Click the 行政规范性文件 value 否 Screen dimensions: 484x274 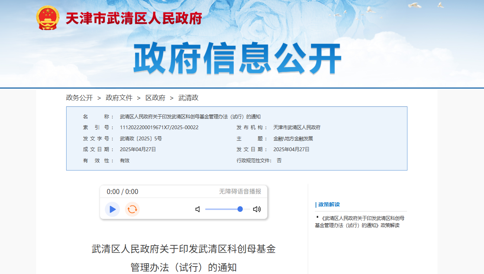[x=279, y=160]
